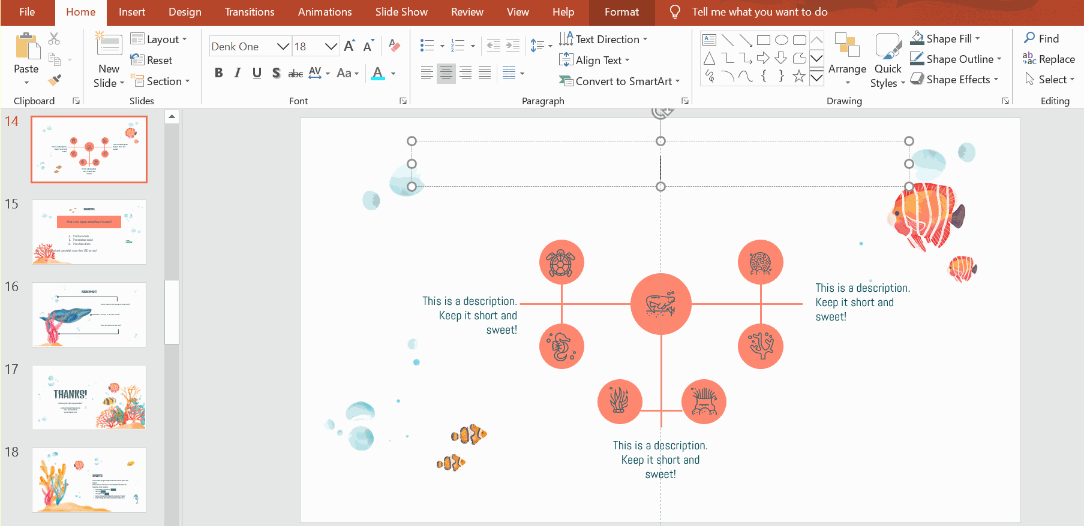Click the Cut scissors icon

54,39
